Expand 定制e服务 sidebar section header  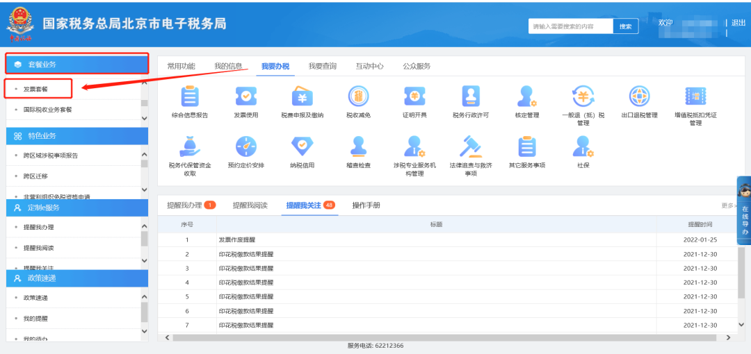[x=77, y=208]
